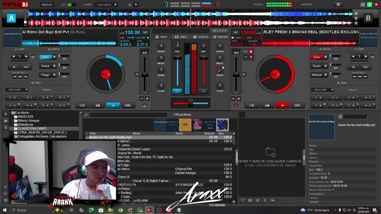This screenshot has height=214, width=381.
Task: Open Wahwah effect dropdown on deck B
Action: (x=326, y=75)
